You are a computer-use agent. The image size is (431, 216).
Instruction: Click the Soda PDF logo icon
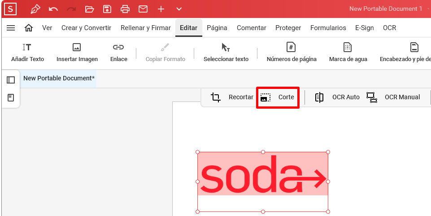click(10, 9)
